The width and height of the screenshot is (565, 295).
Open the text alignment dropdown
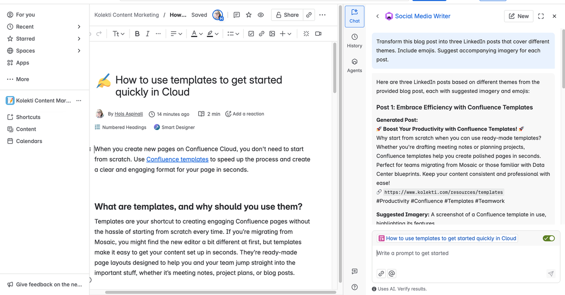tap(176, 34)
